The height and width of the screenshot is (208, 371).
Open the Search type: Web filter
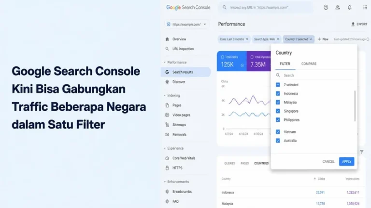[267, 39]
